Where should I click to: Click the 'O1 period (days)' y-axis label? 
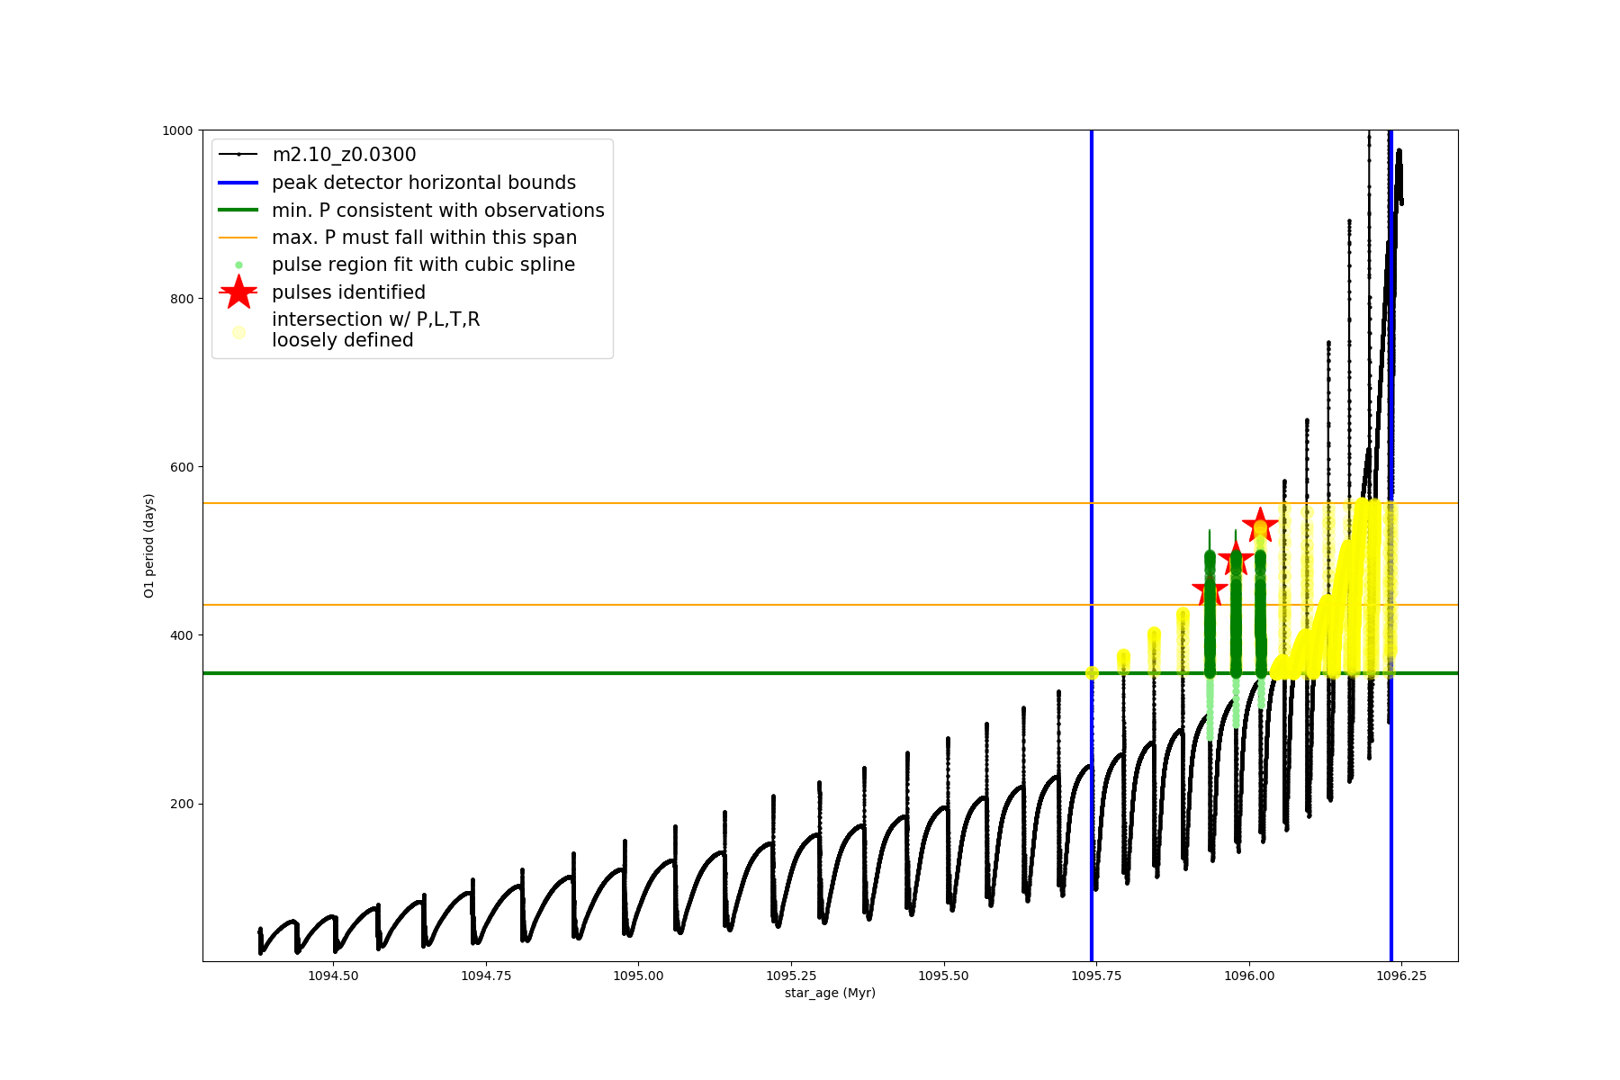pos(149,545)
